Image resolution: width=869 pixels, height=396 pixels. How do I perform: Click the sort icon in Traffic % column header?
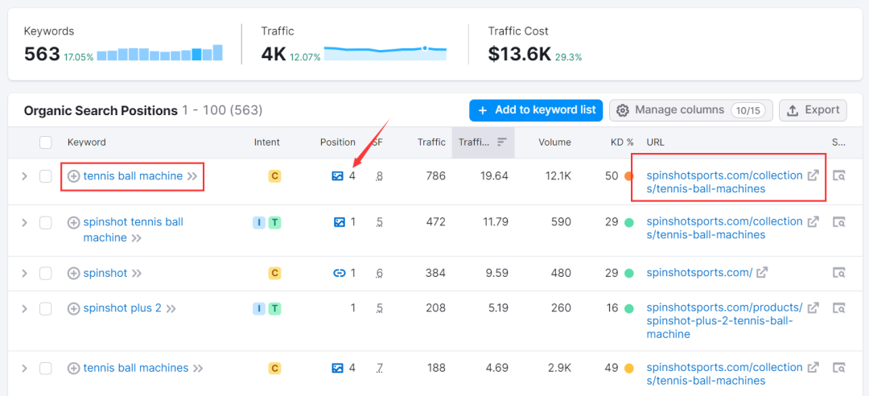point(501,142)
